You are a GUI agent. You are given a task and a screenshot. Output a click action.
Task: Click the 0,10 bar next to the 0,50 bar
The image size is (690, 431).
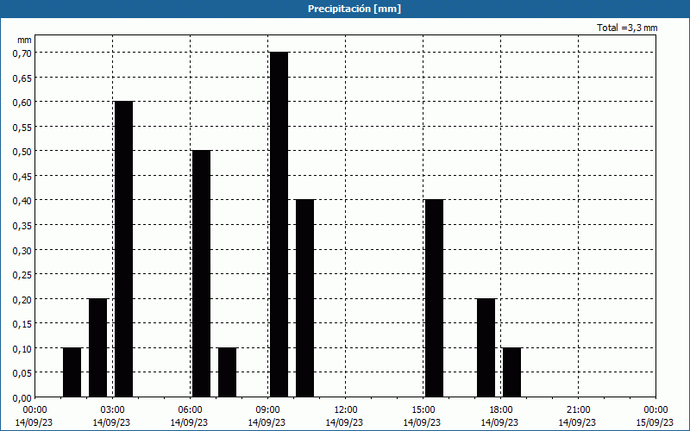tap(227, 372)
